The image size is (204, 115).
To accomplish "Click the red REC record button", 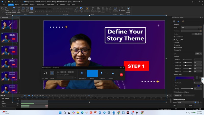I will pyautogui.click(x=121, y=75).
